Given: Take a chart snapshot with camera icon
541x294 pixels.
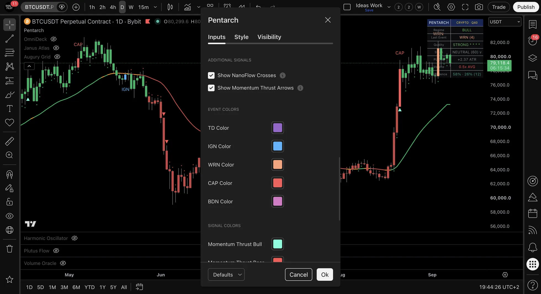Looking at the screenshot, I should point(479,7).
